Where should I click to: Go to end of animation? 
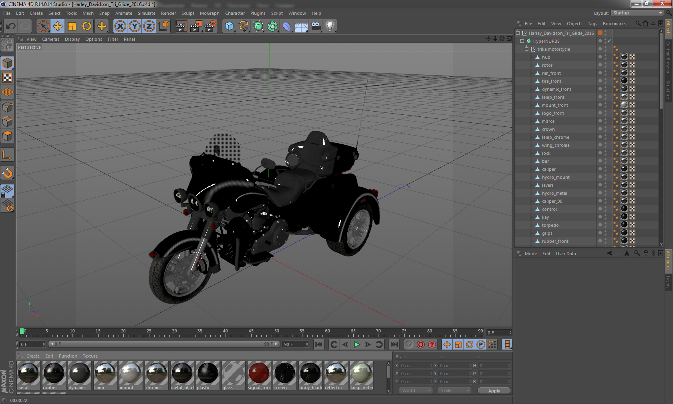[394, 344]
